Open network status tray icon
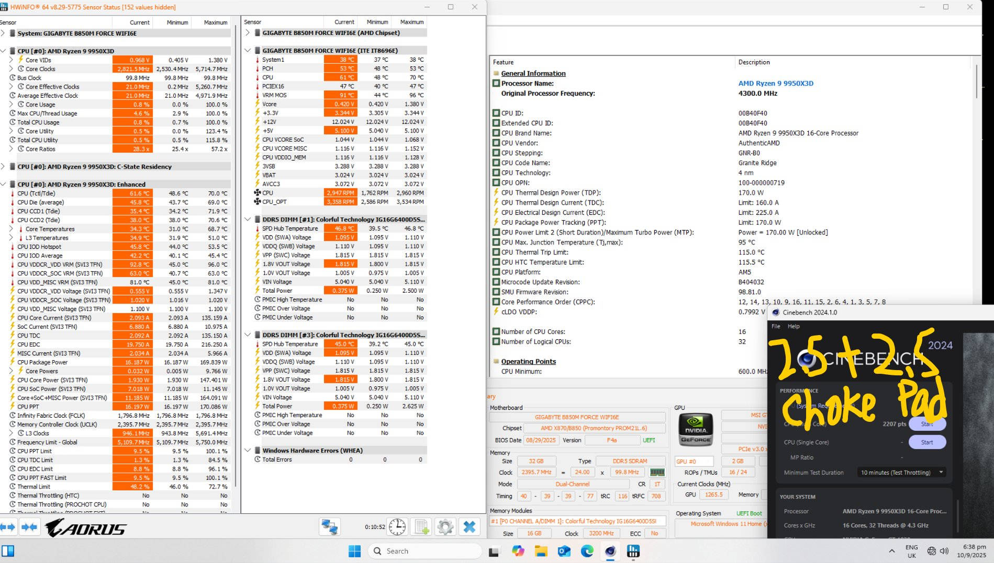 [931, 551]
